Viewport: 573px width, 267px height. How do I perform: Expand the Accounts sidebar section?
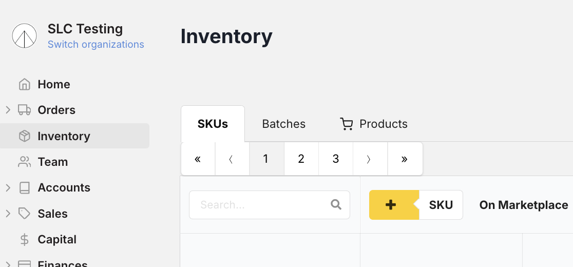(x=8, y=188)
